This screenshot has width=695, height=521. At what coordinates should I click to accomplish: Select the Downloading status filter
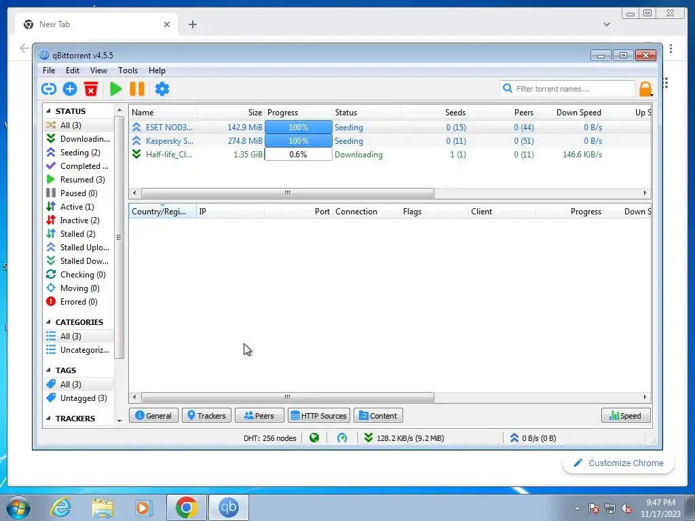[79, 139]
